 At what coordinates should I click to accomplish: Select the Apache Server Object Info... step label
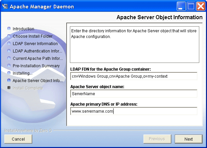(x=38, y=80)
